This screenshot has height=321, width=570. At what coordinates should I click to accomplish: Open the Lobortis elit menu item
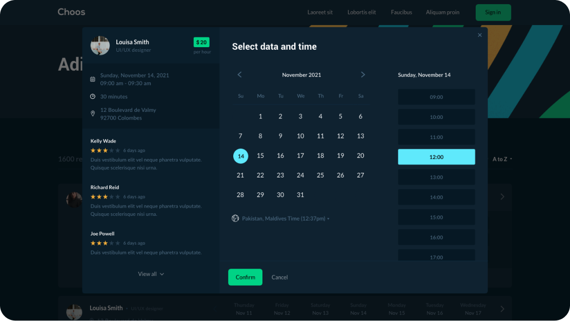(x=361, y=12)
